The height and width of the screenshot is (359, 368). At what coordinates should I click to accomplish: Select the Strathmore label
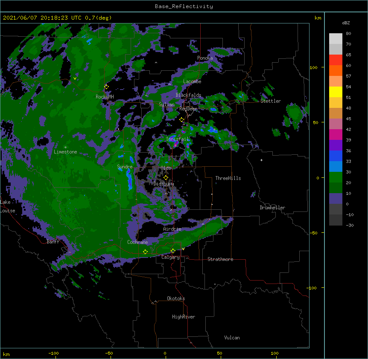click(x=220, y=259)
